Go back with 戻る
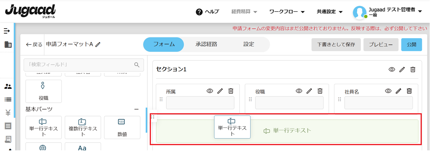The image size is (430, 151). (34, 44)
